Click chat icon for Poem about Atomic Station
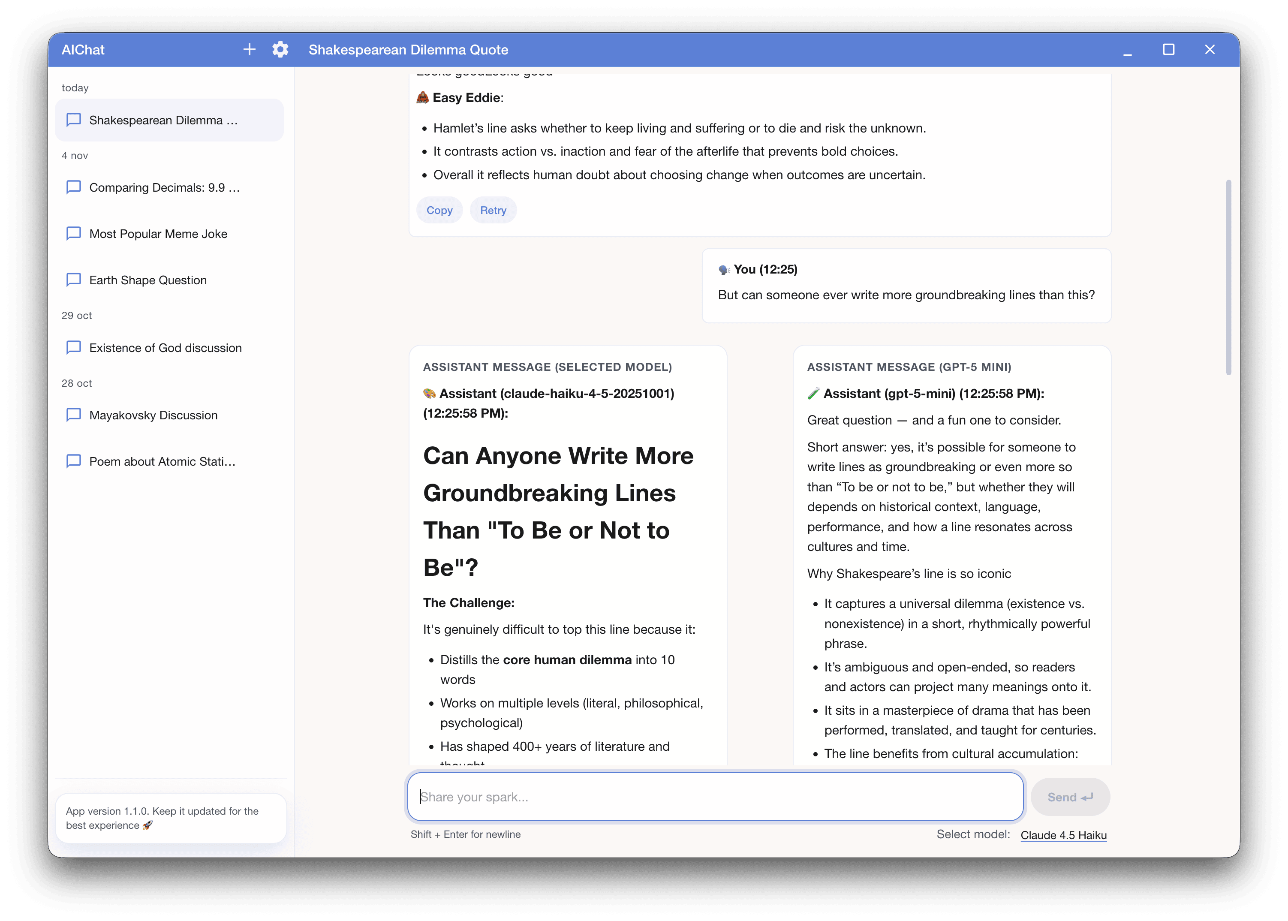The height and width of the screenshot is (921, 1288). [74, 461]
